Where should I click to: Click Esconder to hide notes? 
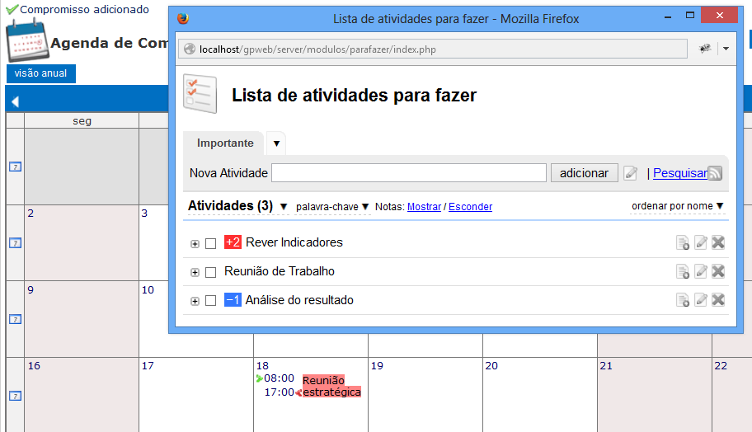point(471,207)
